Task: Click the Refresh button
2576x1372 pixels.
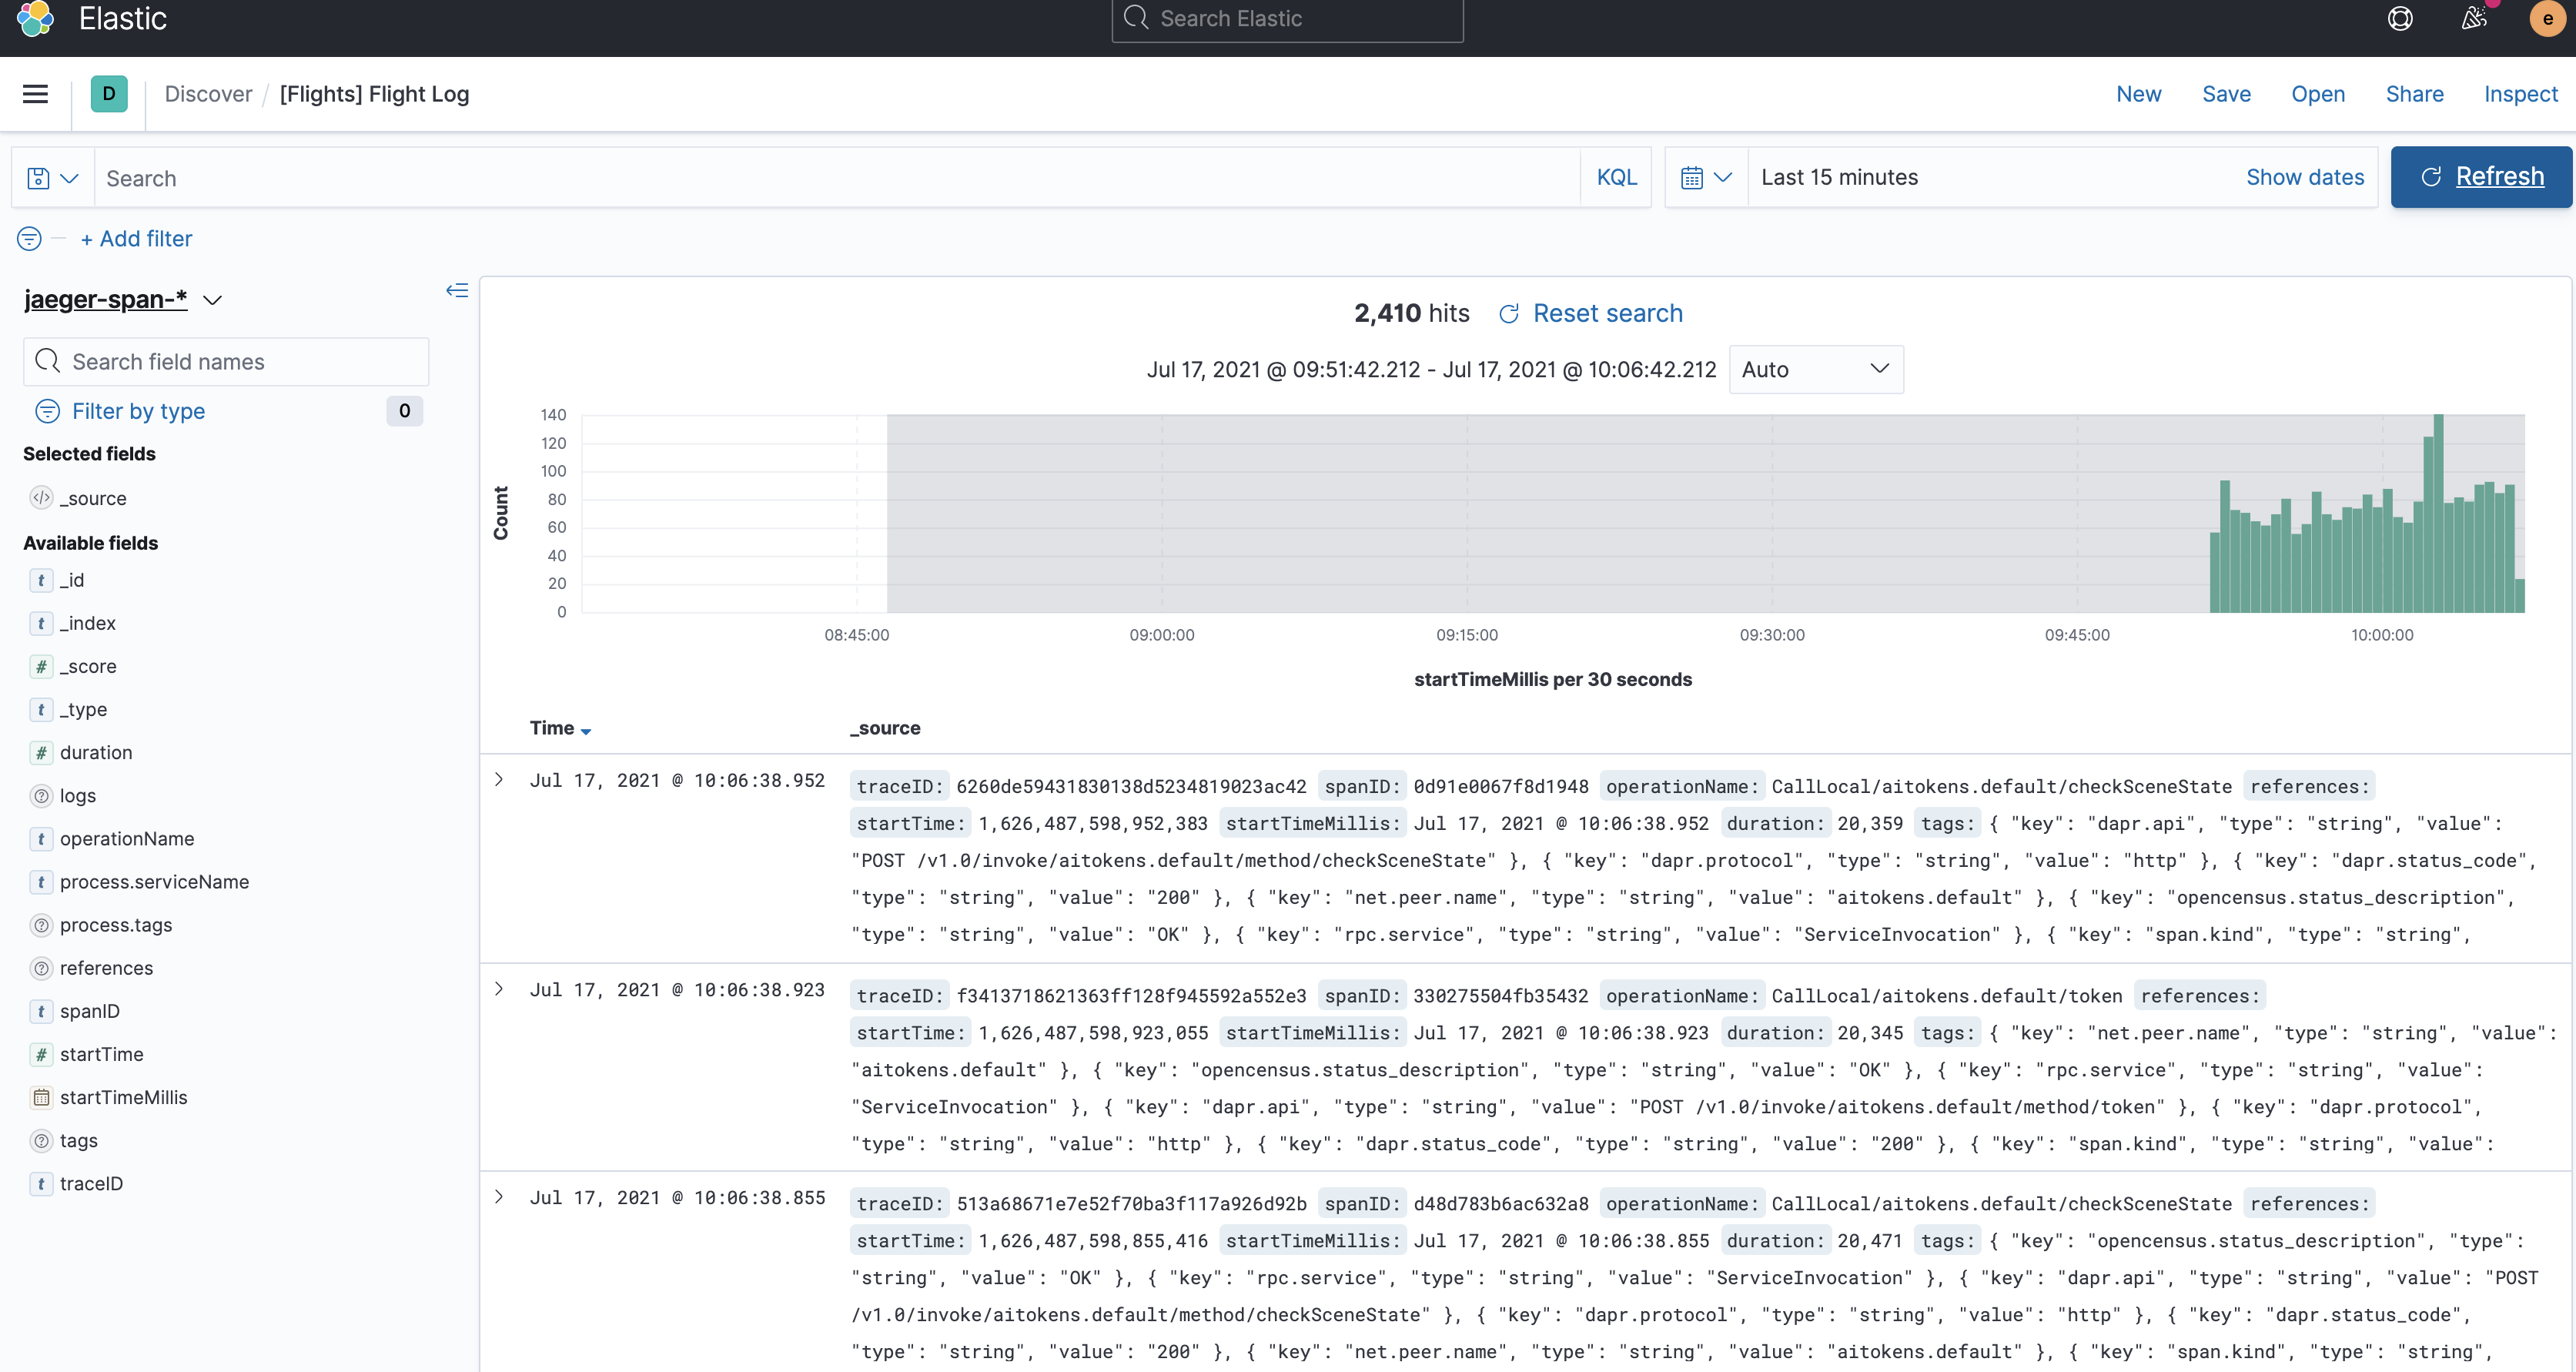Action: (x=2481, y=177)
